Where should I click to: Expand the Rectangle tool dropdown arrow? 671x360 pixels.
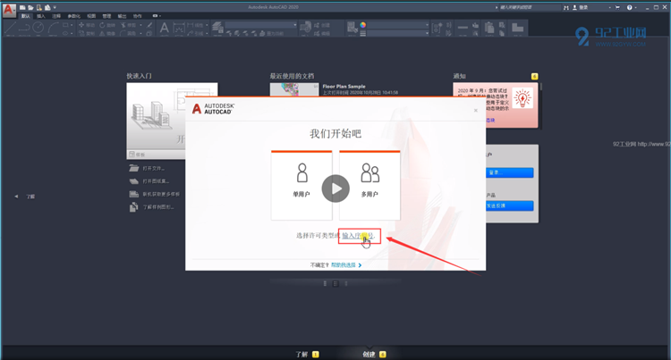point(72,25)
